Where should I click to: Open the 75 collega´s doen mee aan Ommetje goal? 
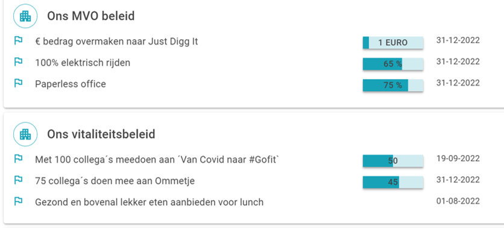coord(115,181)
